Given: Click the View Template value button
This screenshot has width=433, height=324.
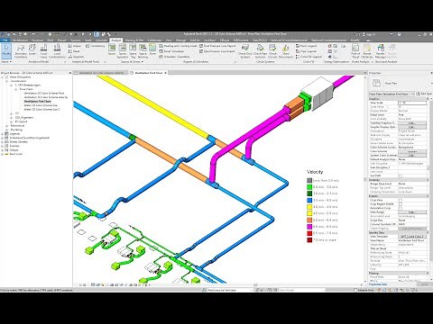Looking at the screenshot, I should tap(412, 237).
